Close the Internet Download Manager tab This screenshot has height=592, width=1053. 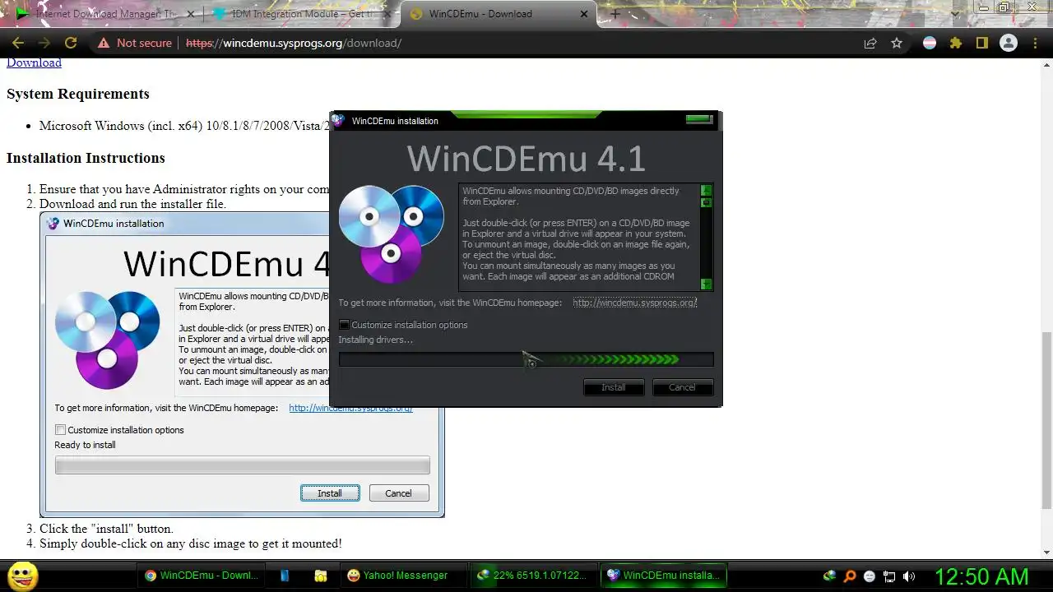tap(190, 14)
